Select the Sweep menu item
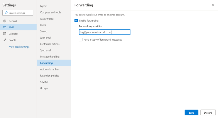Screen dimensions: 218x118 pos(44,31)
